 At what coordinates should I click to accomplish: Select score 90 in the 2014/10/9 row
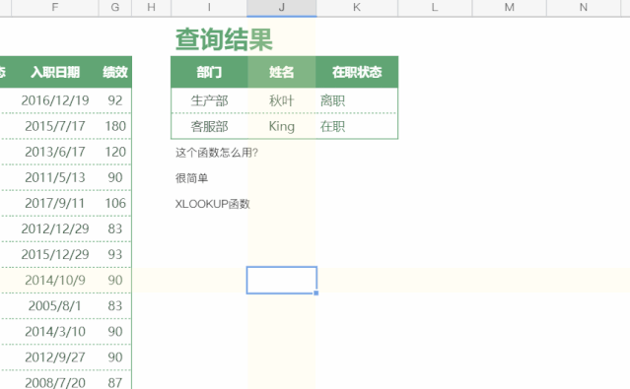115,281
